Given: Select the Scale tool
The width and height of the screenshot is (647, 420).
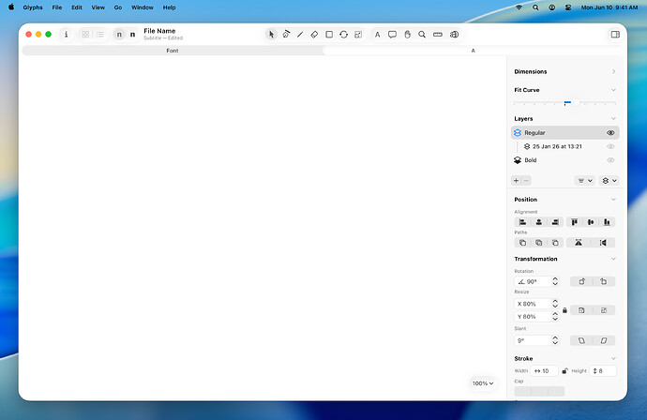Looking at the screenshot, I should pos(358,35).
